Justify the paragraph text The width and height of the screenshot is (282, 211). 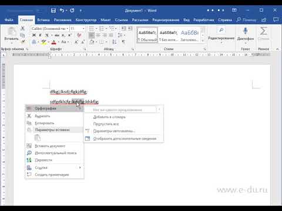click(111, 35)
